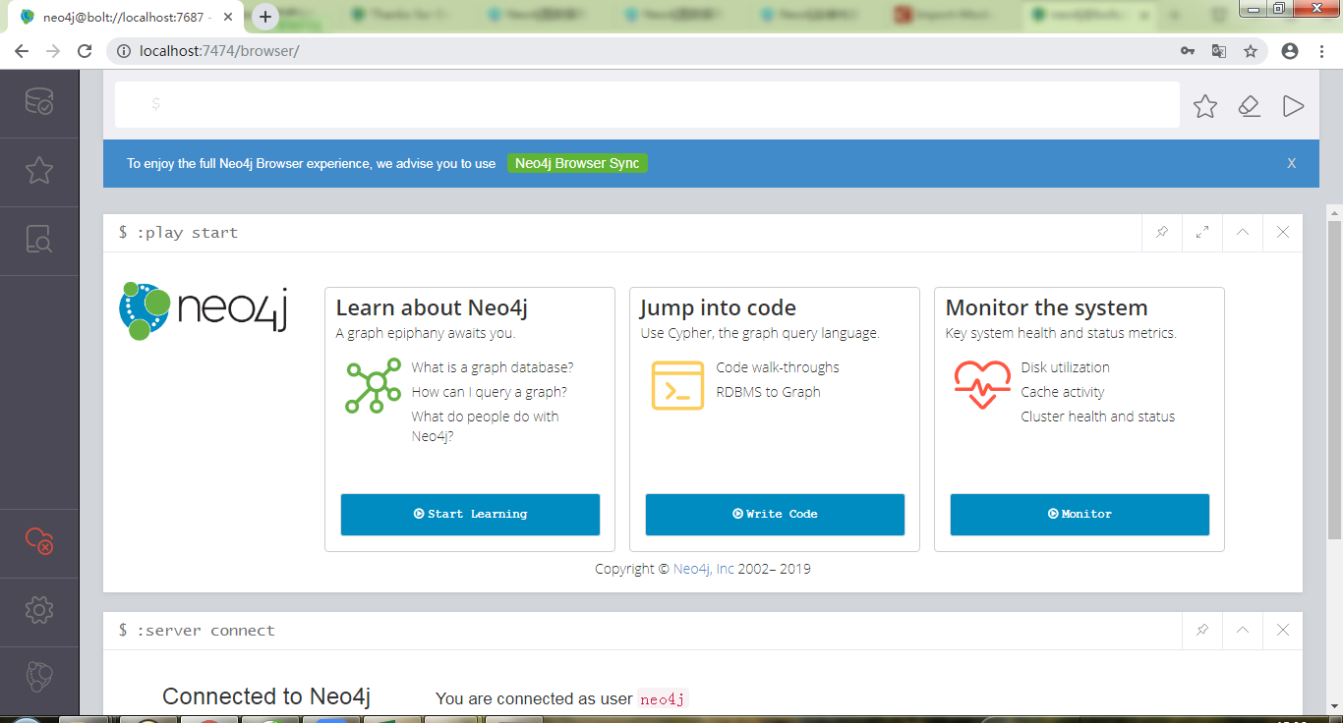Open Chrome menu three dots
The height and width of the screenshot is (723, 1343).
[x=1321, y=51]
